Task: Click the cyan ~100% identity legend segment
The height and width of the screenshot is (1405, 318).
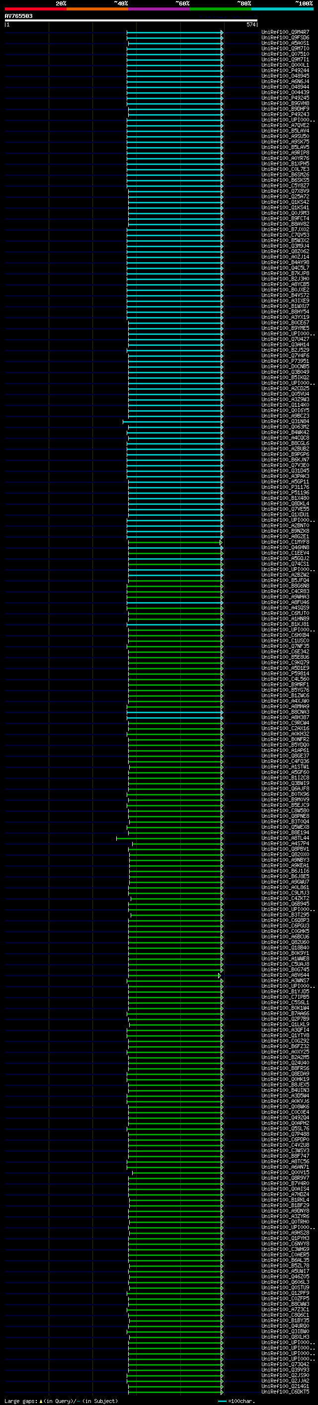Action: [282, 9]
